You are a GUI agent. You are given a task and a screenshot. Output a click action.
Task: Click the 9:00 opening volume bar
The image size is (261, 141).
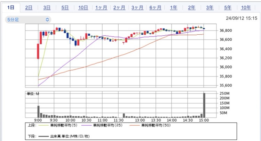point(38,111)
